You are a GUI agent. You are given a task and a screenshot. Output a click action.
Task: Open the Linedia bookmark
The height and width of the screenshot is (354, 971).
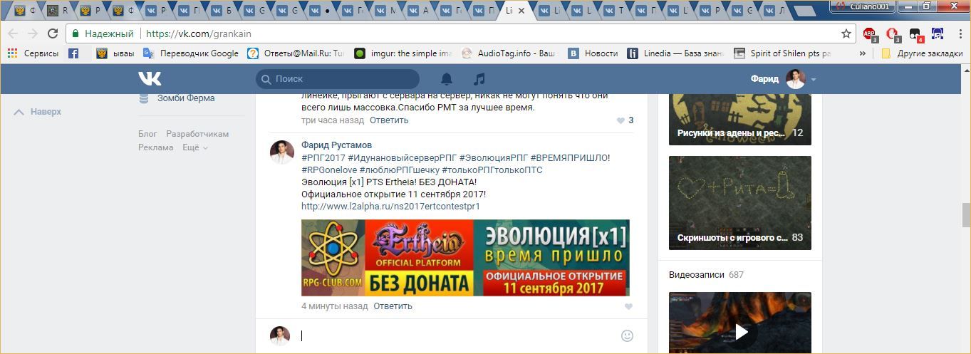675,53
